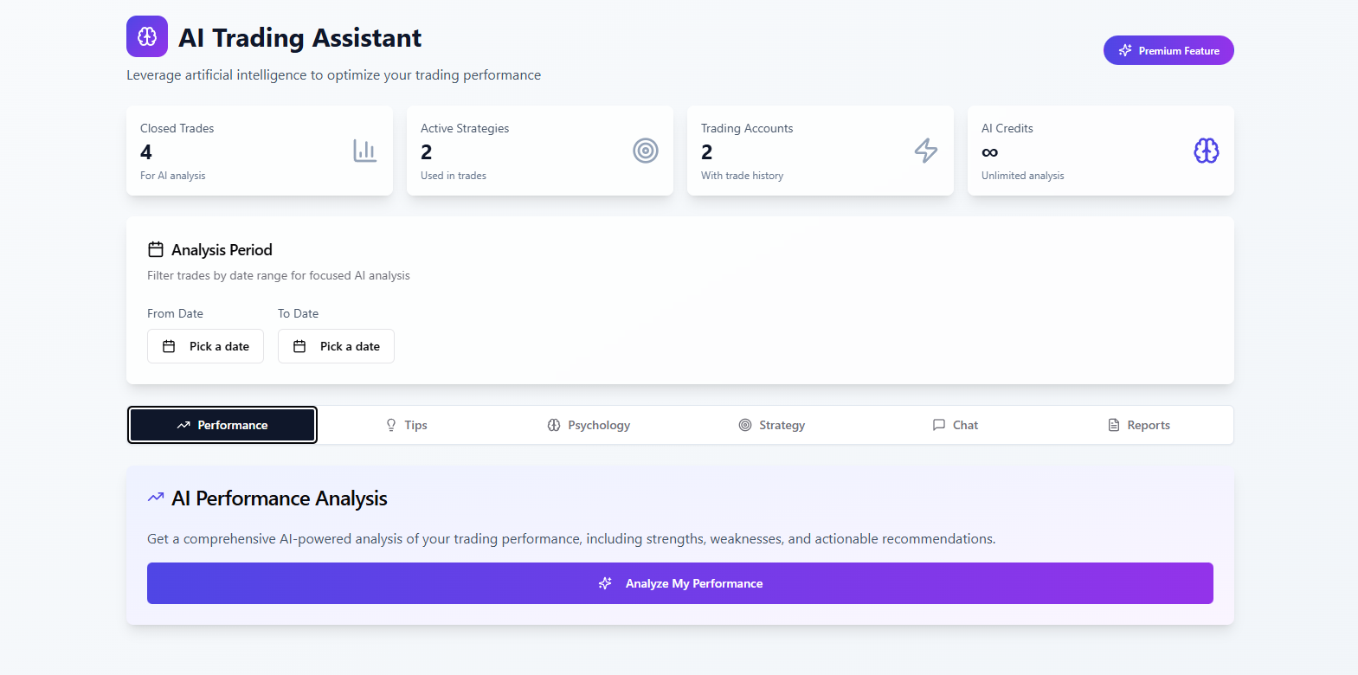Open the Chat tab
The image size is (1358, 675).
pos(955,425)
